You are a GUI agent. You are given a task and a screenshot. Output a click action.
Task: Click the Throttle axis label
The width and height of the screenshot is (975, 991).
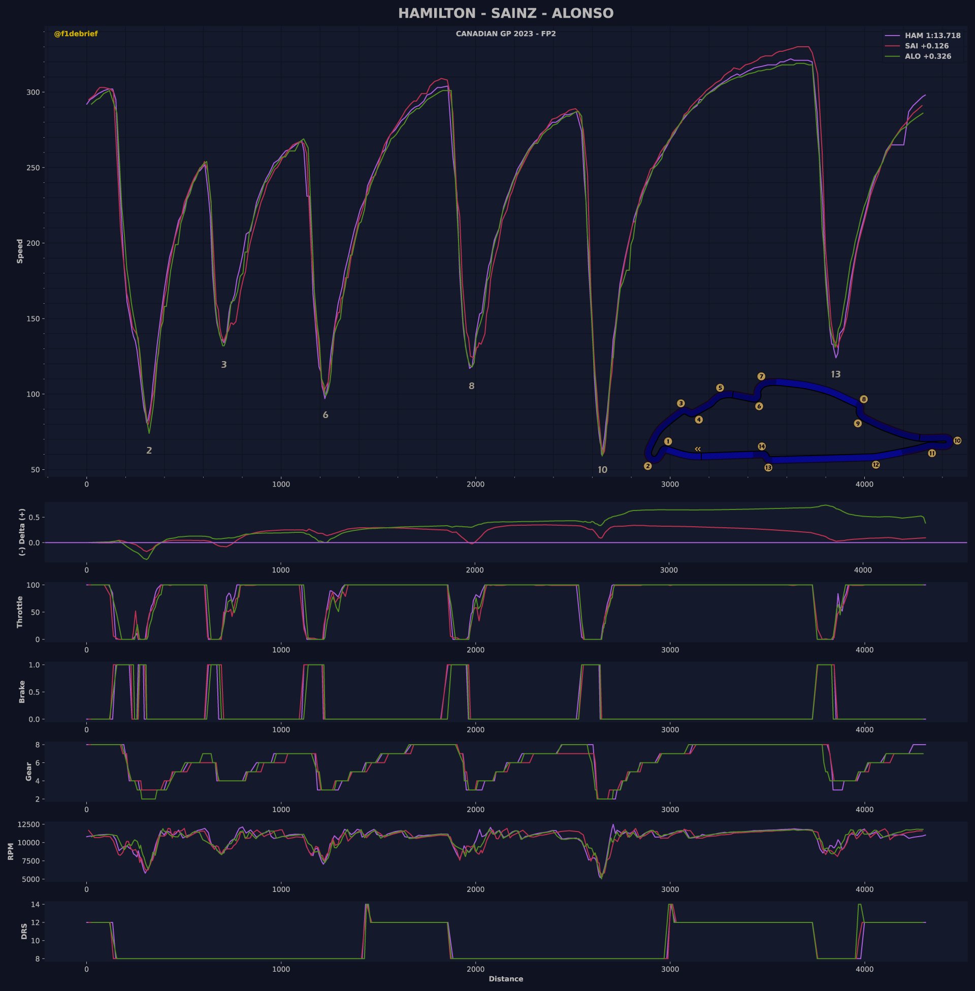20,612
